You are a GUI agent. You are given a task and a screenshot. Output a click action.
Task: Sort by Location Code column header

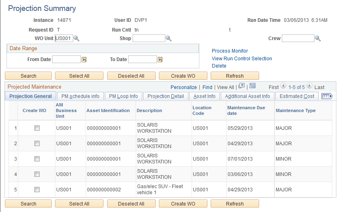click(x=202, y=110)
